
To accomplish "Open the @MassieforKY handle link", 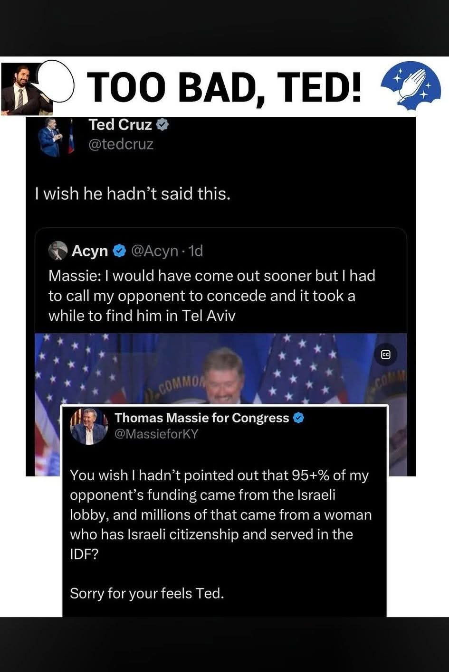I will pos(156,434).
